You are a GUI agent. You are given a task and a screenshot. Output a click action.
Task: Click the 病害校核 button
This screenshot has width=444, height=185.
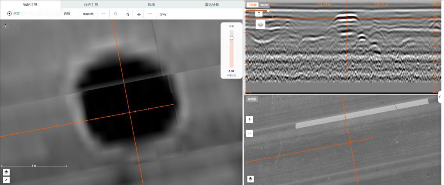tap(88, 14)
